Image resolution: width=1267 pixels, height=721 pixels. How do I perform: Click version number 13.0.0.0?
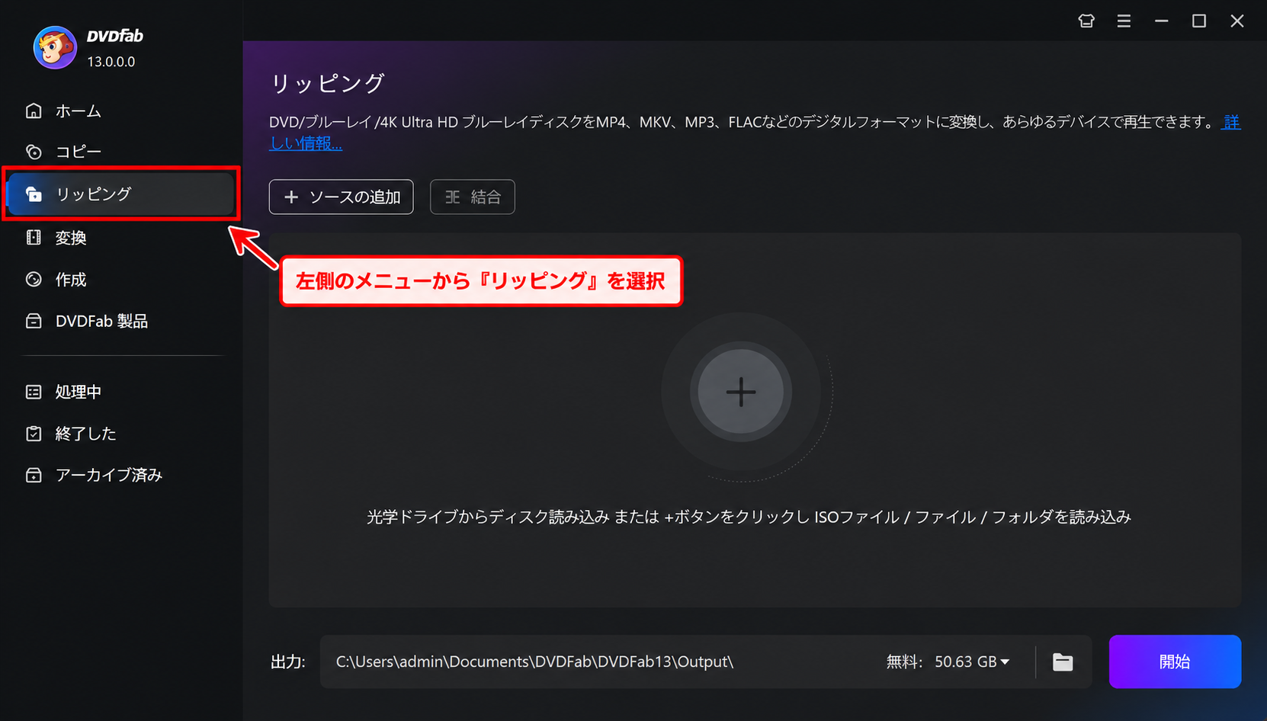[x=111, y=62]
